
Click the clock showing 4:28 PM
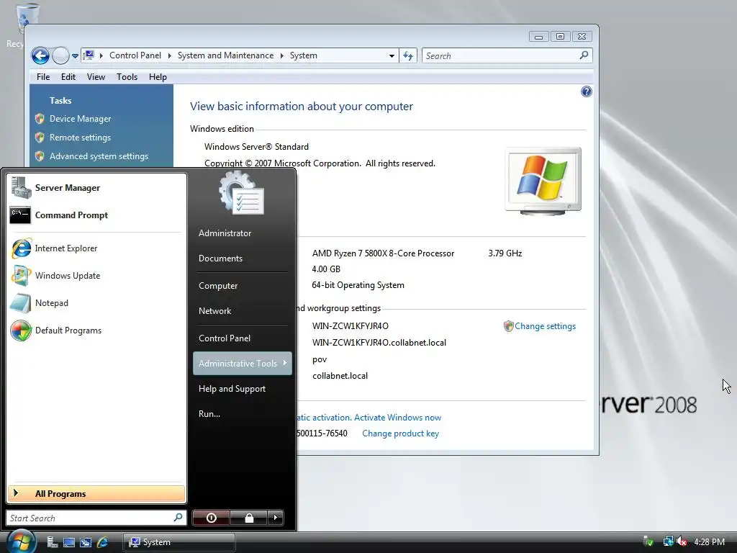tap(709, 541)
